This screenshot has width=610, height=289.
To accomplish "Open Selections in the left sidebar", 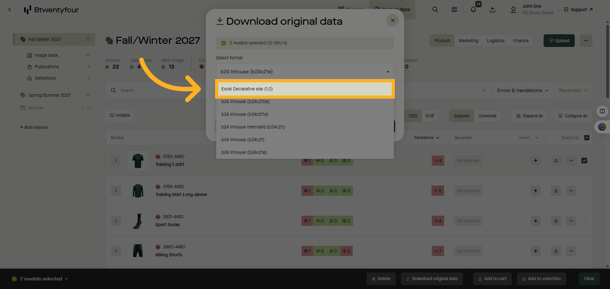I will pos(45,78).
